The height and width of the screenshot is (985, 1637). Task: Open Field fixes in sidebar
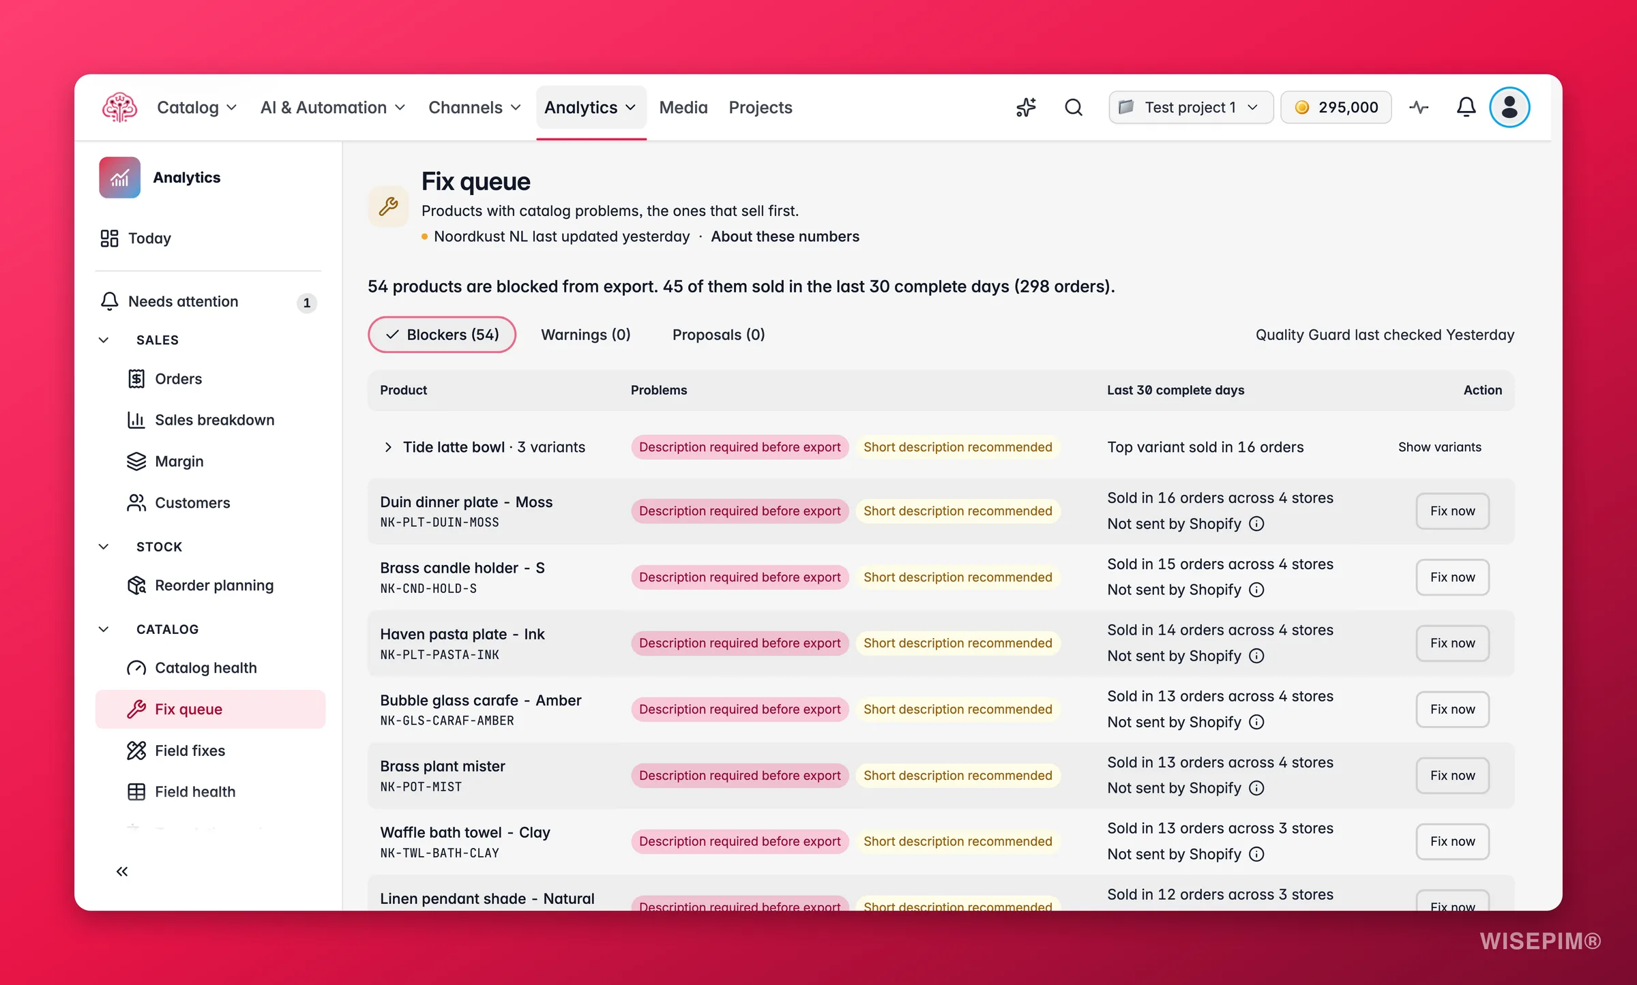tap(210, 751)
